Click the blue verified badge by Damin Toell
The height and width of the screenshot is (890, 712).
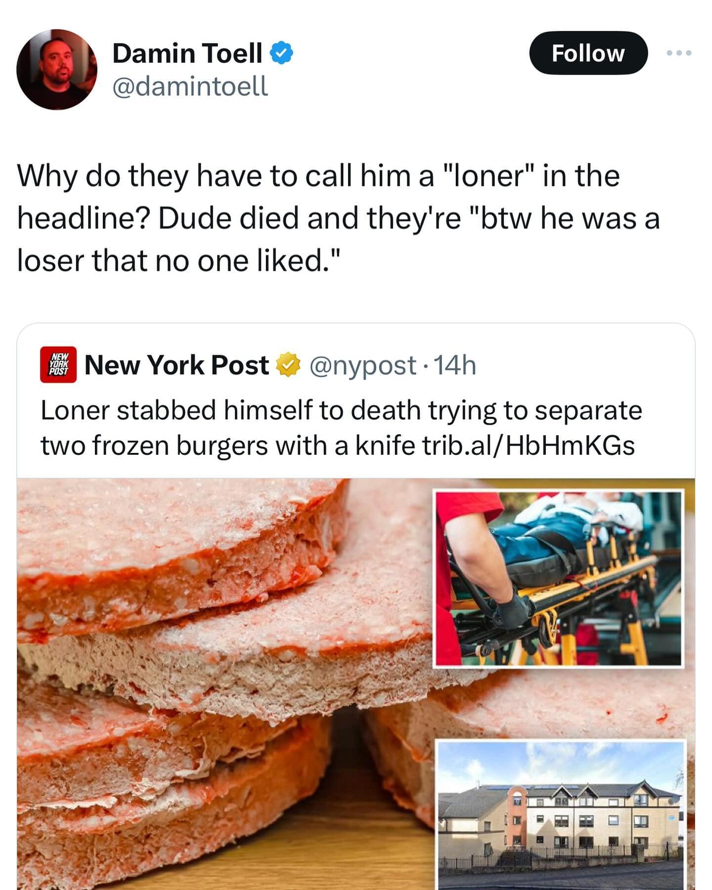pyautogui.click(x=282, y=53)
